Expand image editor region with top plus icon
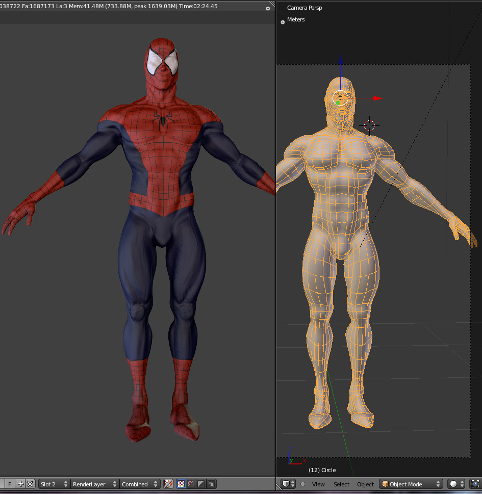This screenshot has width=482, height=494. (x=268, y=9)
